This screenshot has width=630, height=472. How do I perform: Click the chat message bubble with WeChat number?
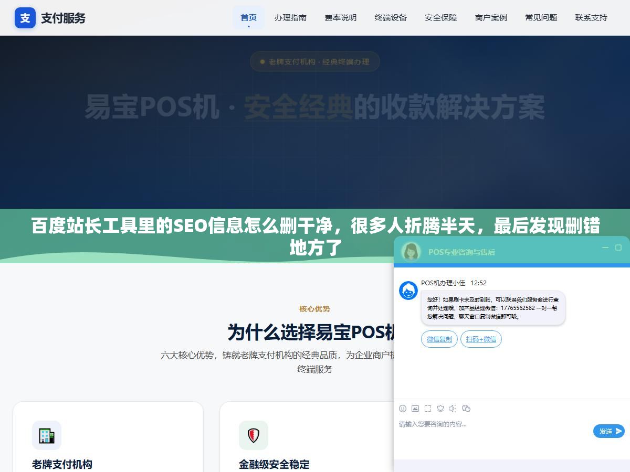coord(493,308)
